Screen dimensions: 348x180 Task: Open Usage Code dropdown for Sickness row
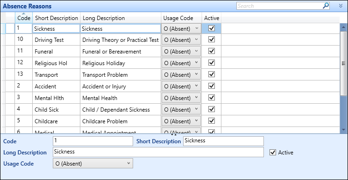(x=181, y=28)
